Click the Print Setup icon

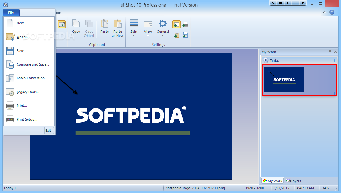(10, 119)
